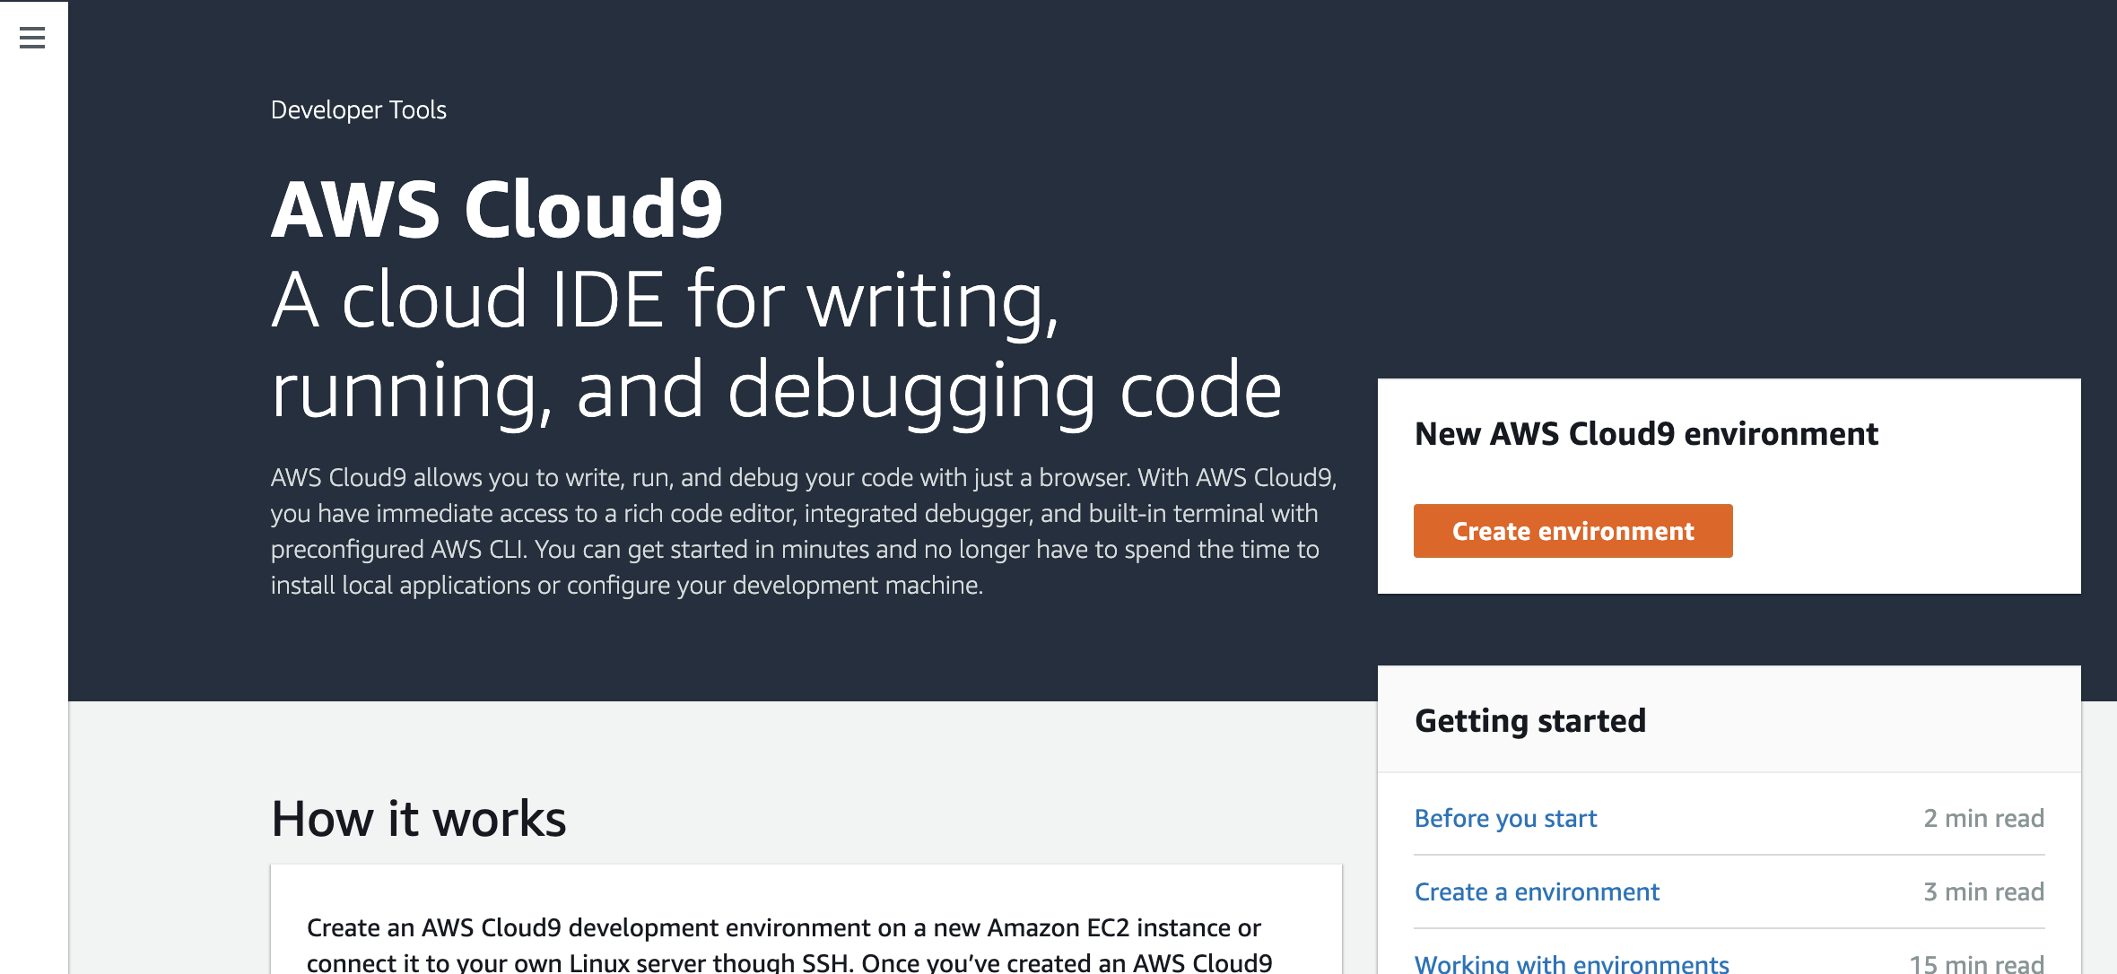The height and width of the screenshot is (974, 2117).
Task: Follow the Working with environments link
Action: [x=1572, y=963]
